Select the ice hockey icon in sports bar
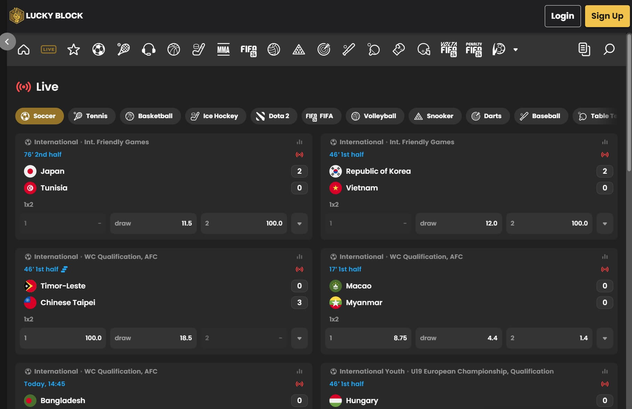Viewport: 632px width, 409px height. coord(199,49)
